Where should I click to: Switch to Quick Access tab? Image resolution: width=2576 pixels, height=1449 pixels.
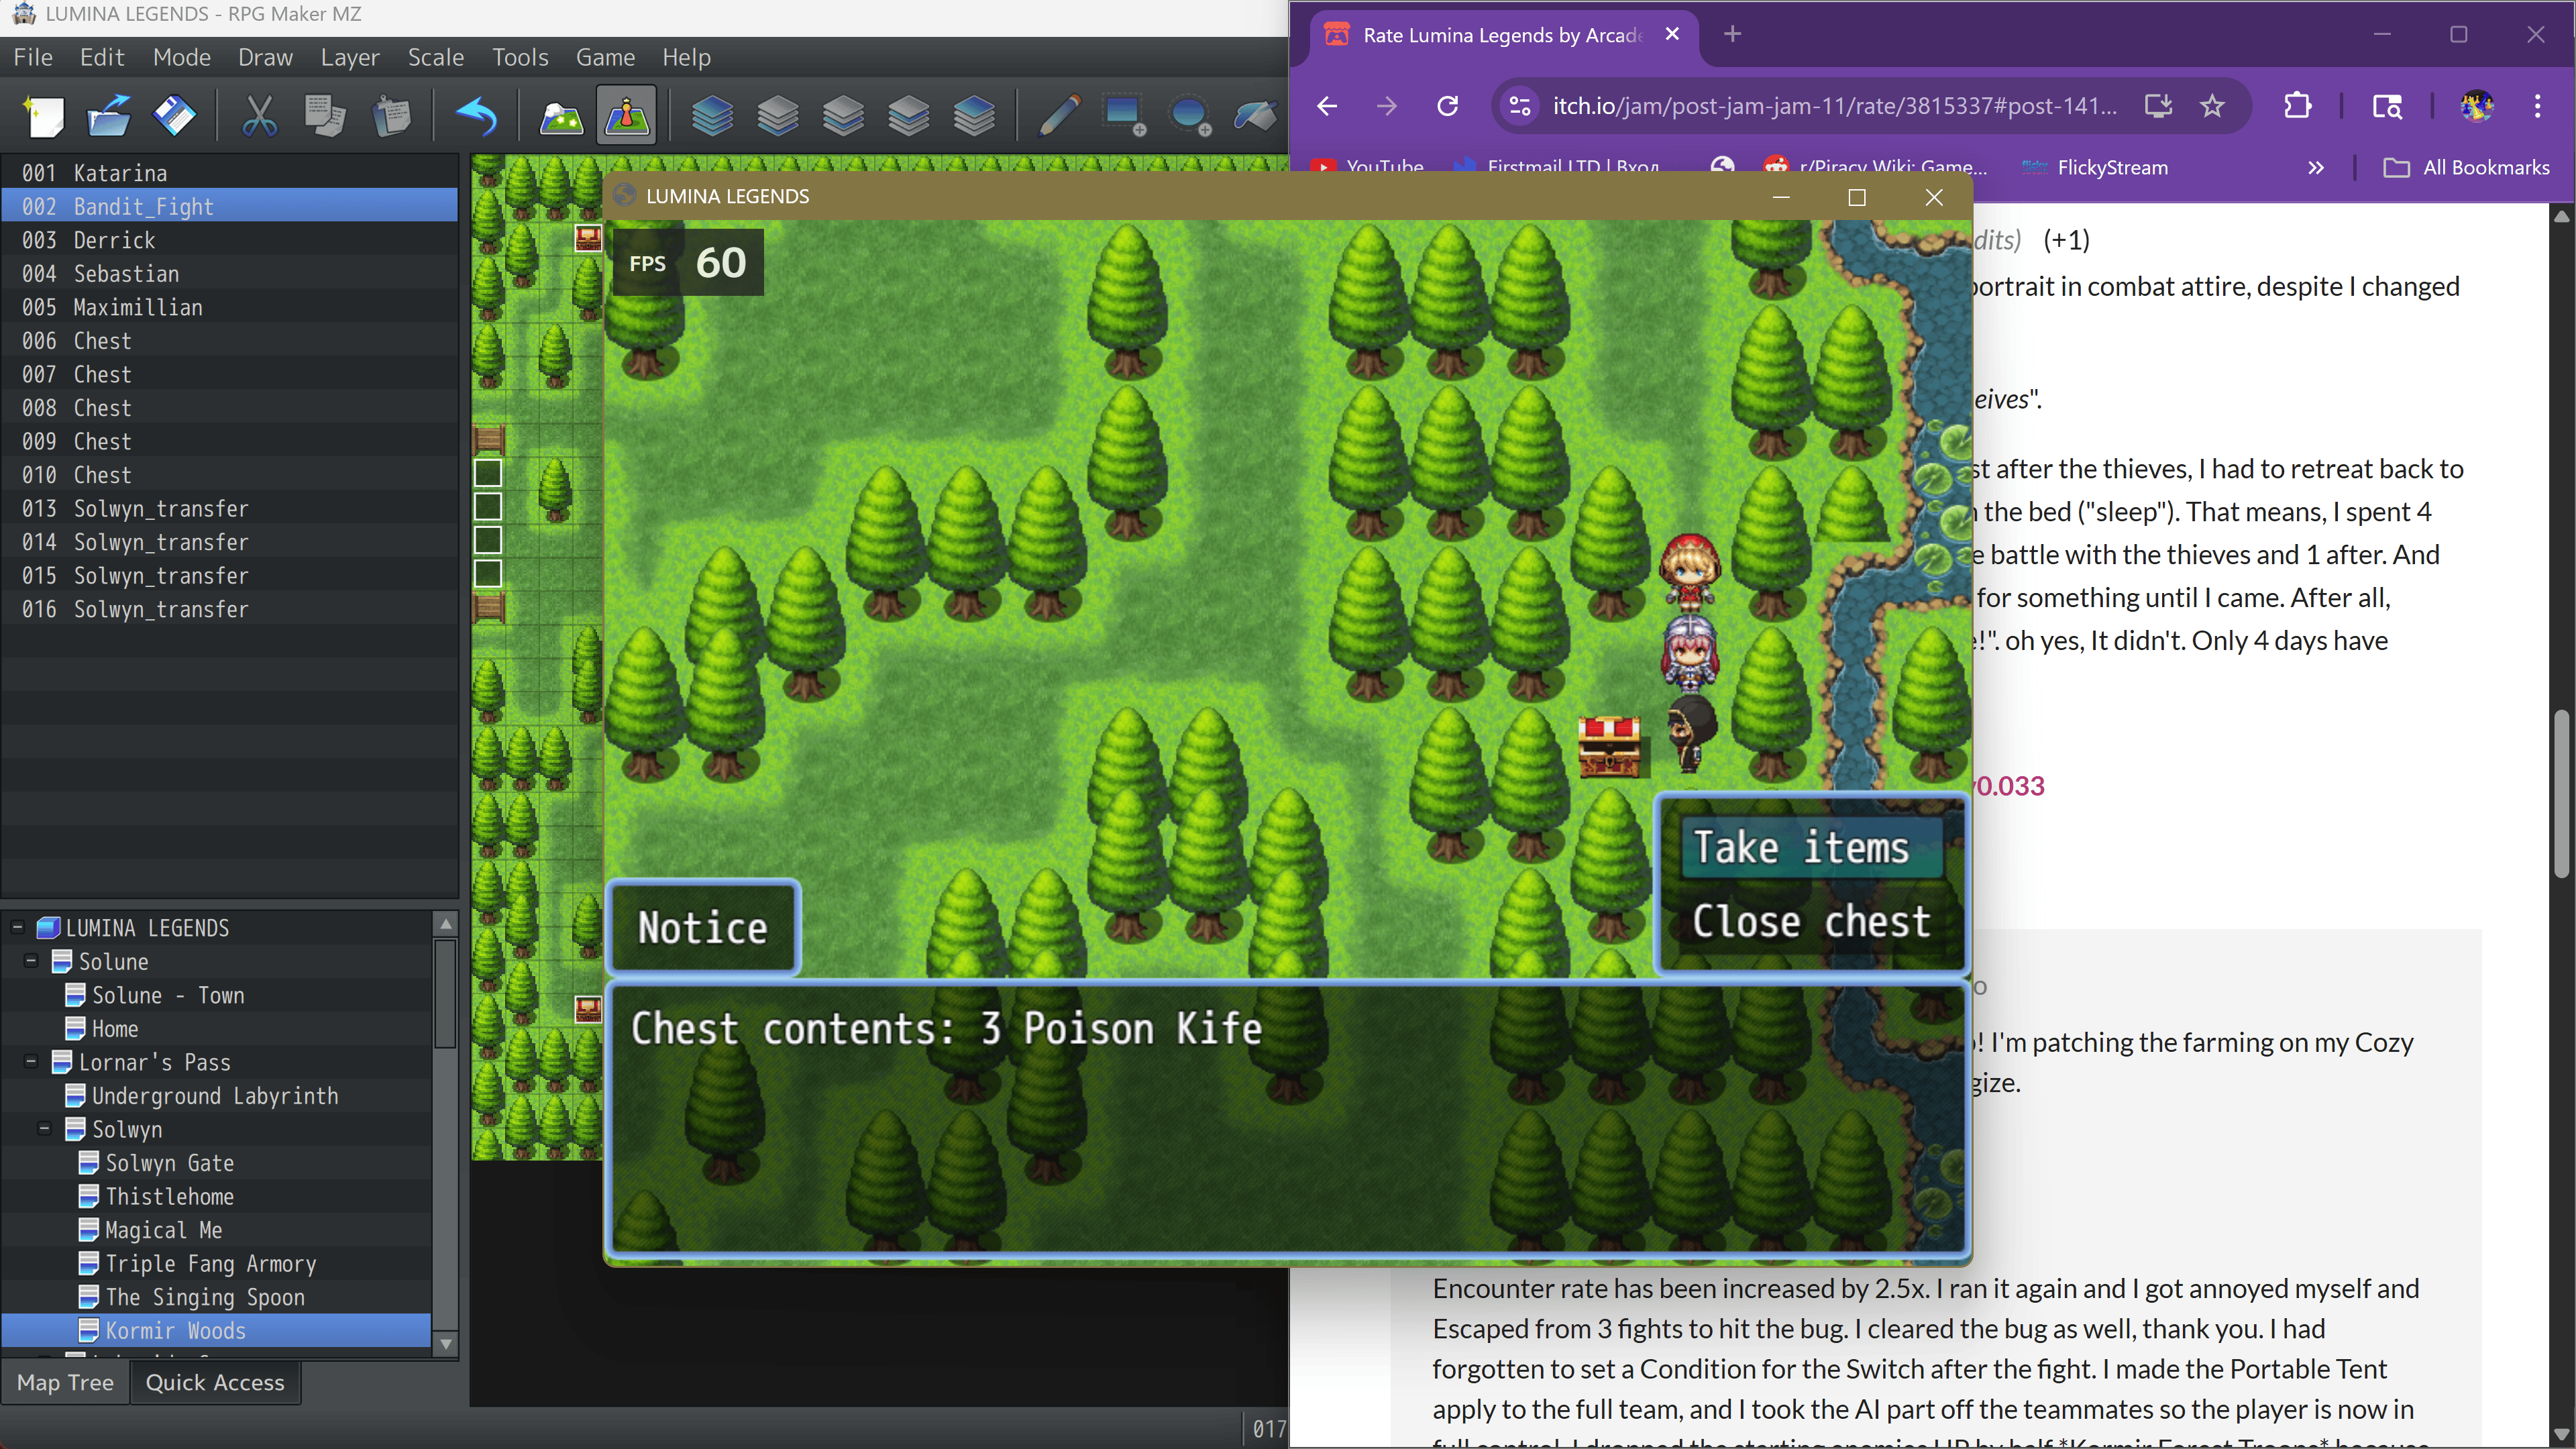[215, 1383]
